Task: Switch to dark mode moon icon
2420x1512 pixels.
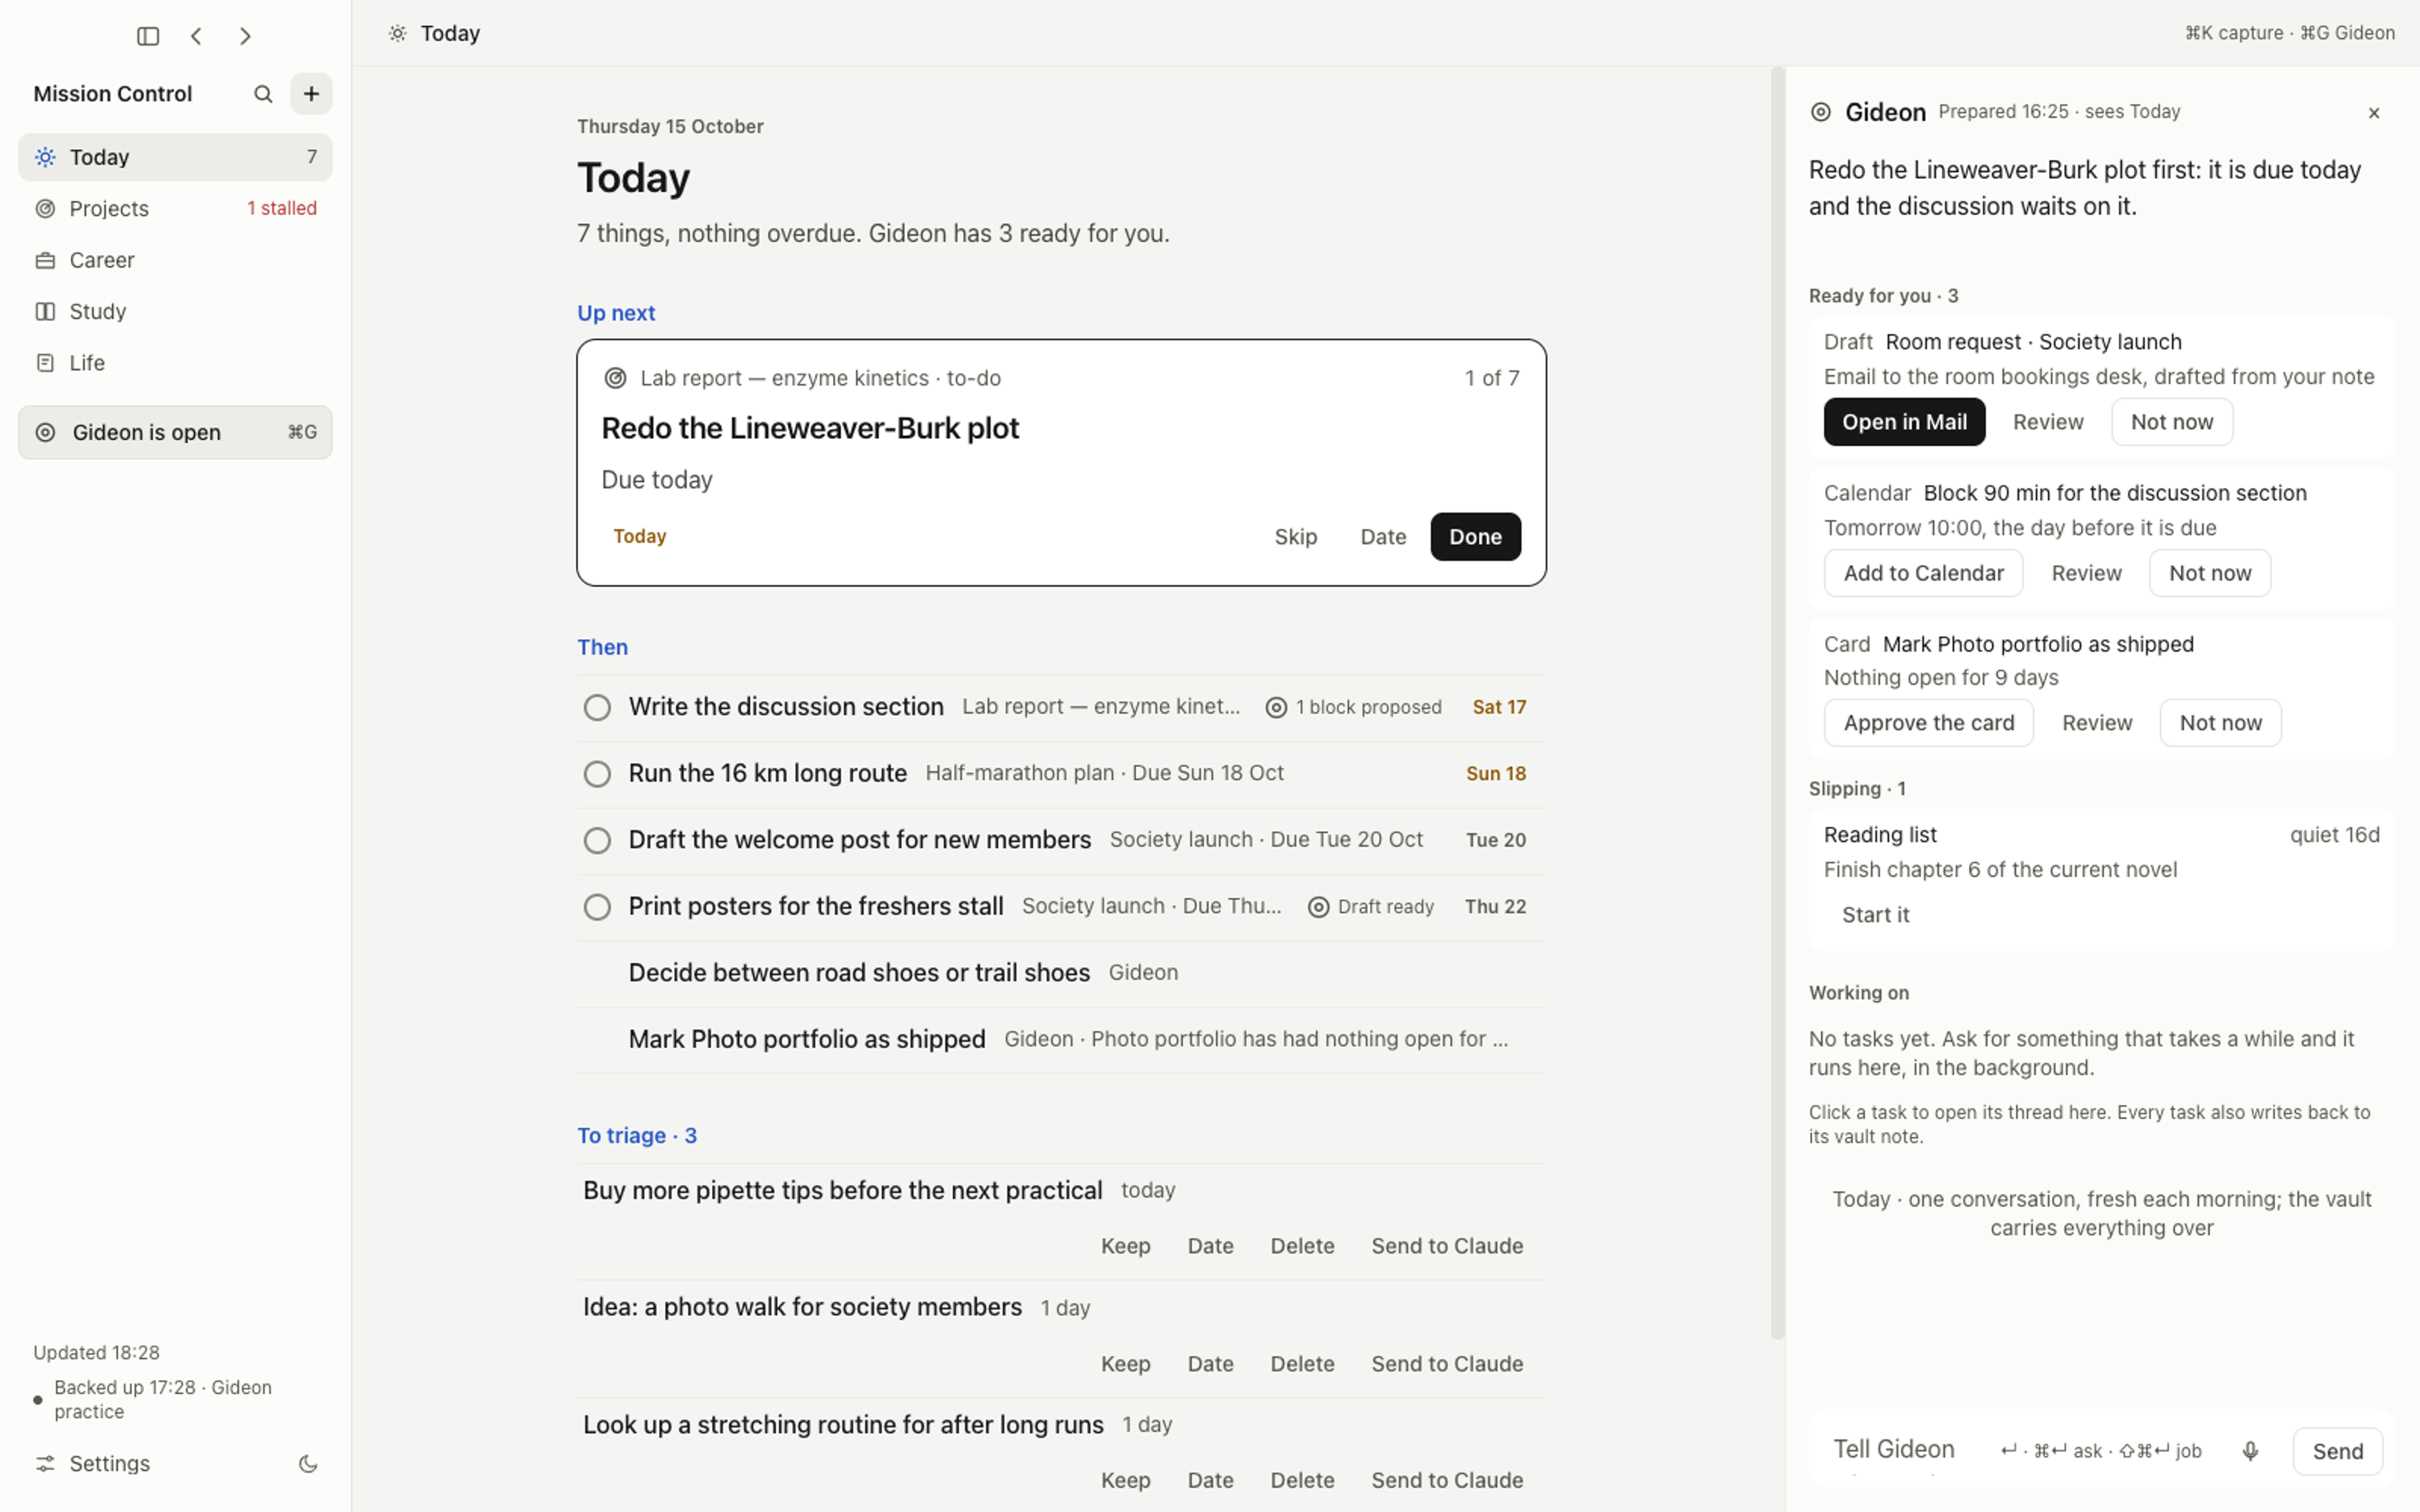Action: 308,1464
